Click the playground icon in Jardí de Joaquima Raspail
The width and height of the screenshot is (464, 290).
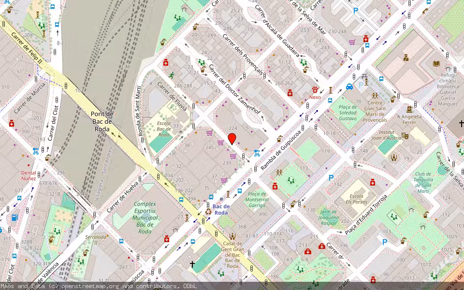pyautogui.click(x=290, y=180)
